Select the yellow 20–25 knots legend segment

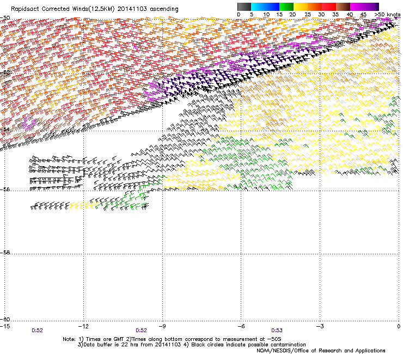coord(301,7)
